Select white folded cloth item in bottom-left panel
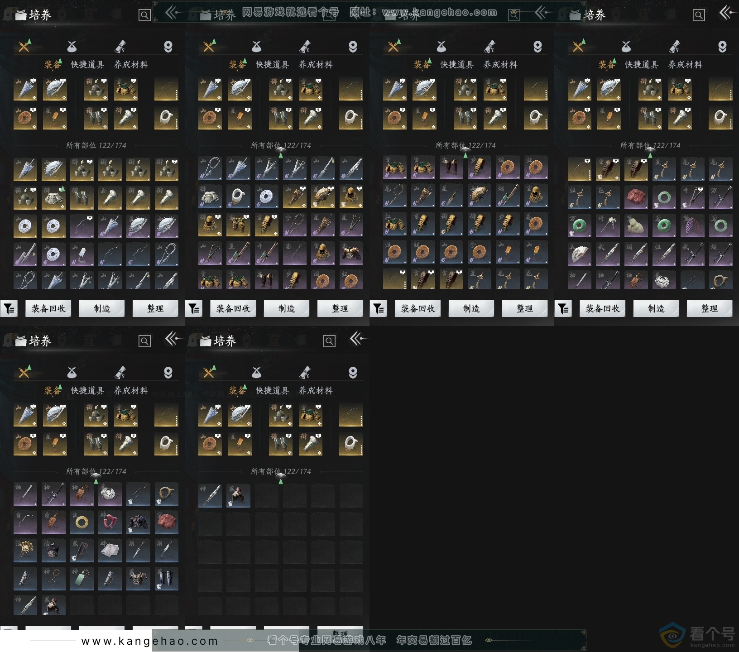The width and height of the screenshot is (739, 652). pos(110,551)
